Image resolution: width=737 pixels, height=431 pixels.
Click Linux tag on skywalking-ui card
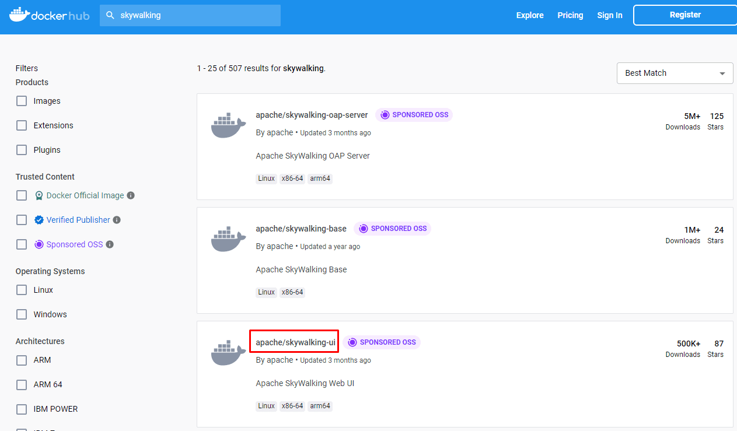266,406
